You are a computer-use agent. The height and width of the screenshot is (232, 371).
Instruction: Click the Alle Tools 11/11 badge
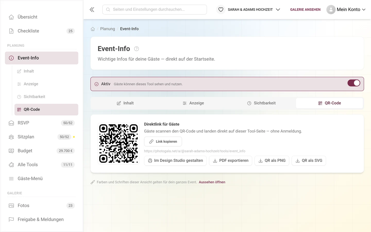tap(68, 165)
